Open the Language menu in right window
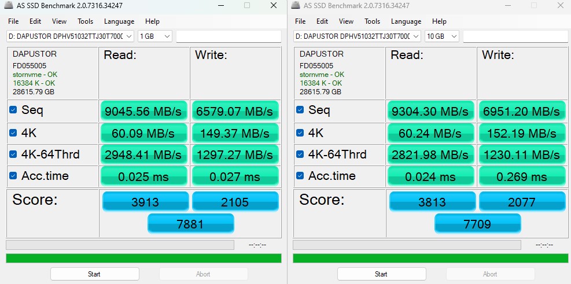 406,21
